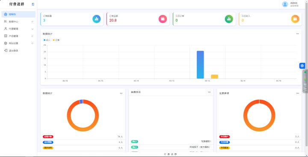Open 网站设置 gear menu item
The height and width of the screenshot is (157, 308).
pos(18,44)
